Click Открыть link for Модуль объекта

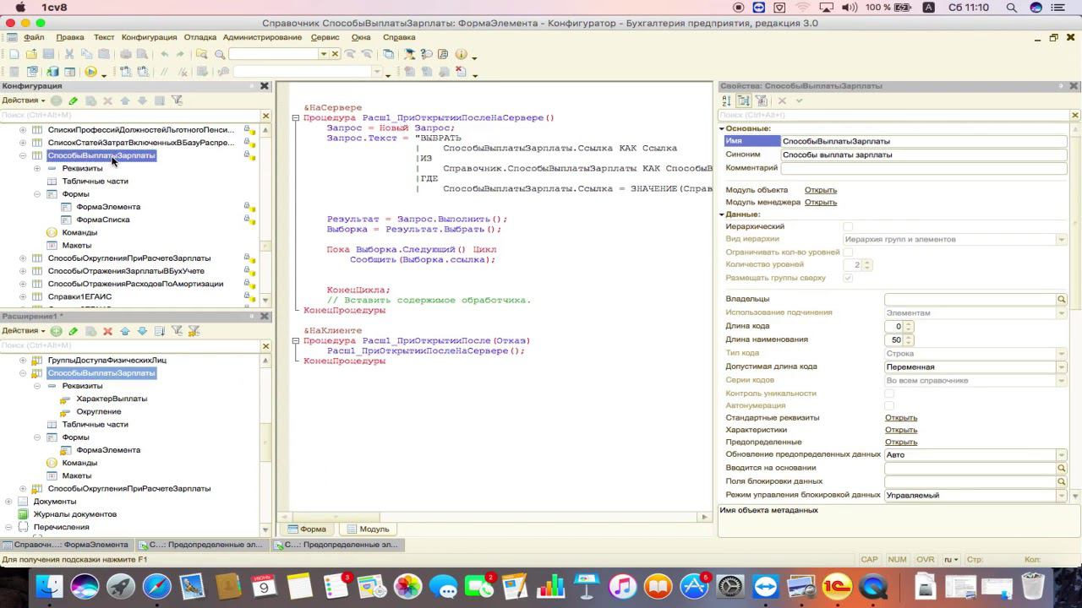coord(820,190)
